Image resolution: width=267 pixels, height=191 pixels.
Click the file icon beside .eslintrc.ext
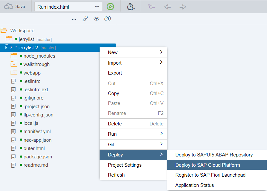(x=13, y=90)
